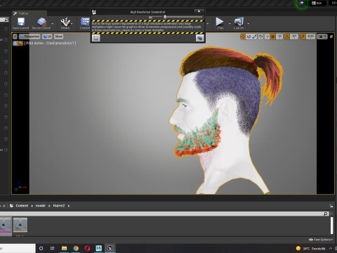Open the viewport options arrow menu

(x=15, y=37)
